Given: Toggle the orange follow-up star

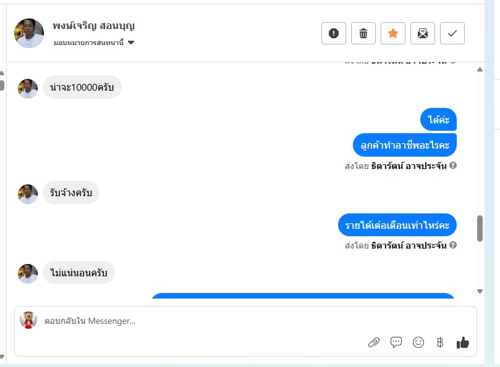Looking at the screenshot, I should (393, 33).
